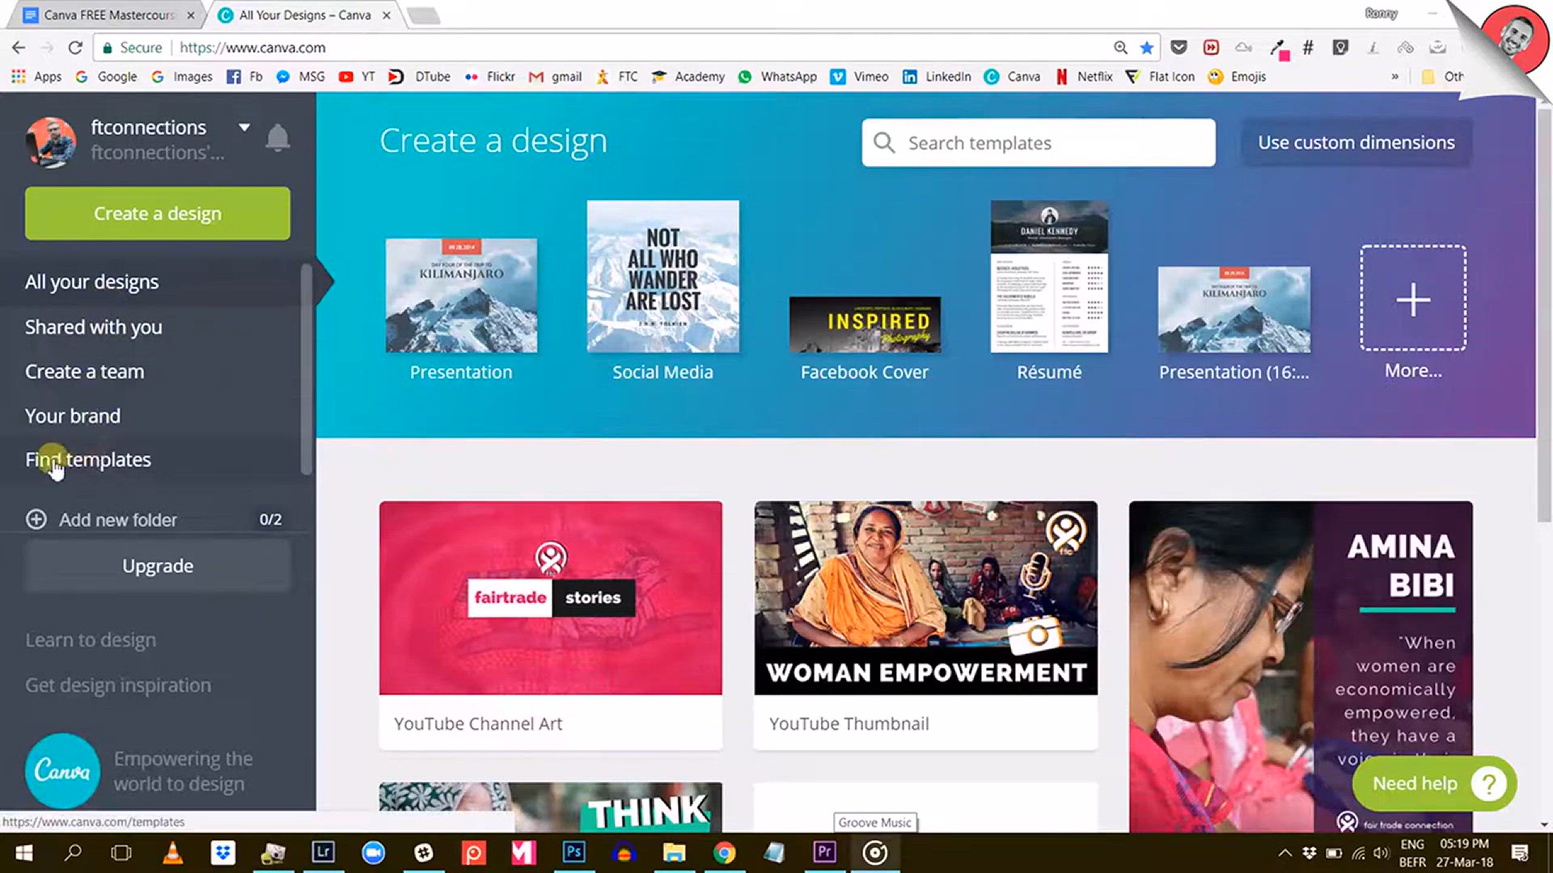This screenshot has width=1553, height=873.
Task: Open the Flat Icon bookmark
Action: 1160,77
